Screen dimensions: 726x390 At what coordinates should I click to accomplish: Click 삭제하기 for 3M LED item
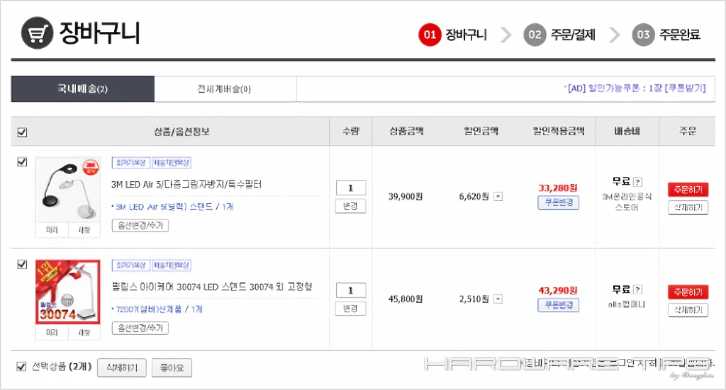(x=688, y=208)
